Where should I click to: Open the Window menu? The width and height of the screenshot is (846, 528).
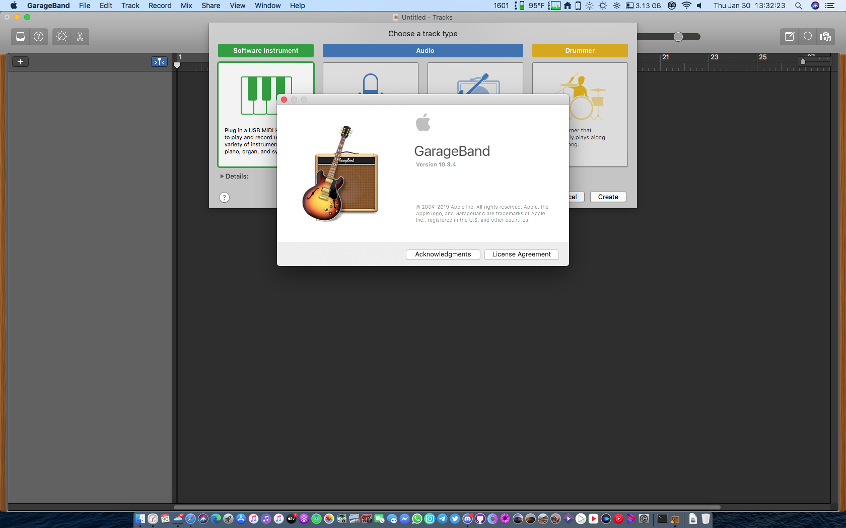pyautogui.click(x=267, y=6)
